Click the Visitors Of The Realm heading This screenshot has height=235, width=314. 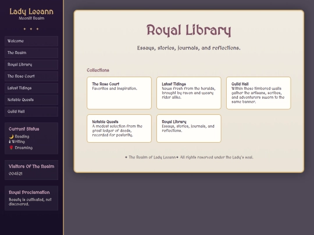click(x=31, y=167)
